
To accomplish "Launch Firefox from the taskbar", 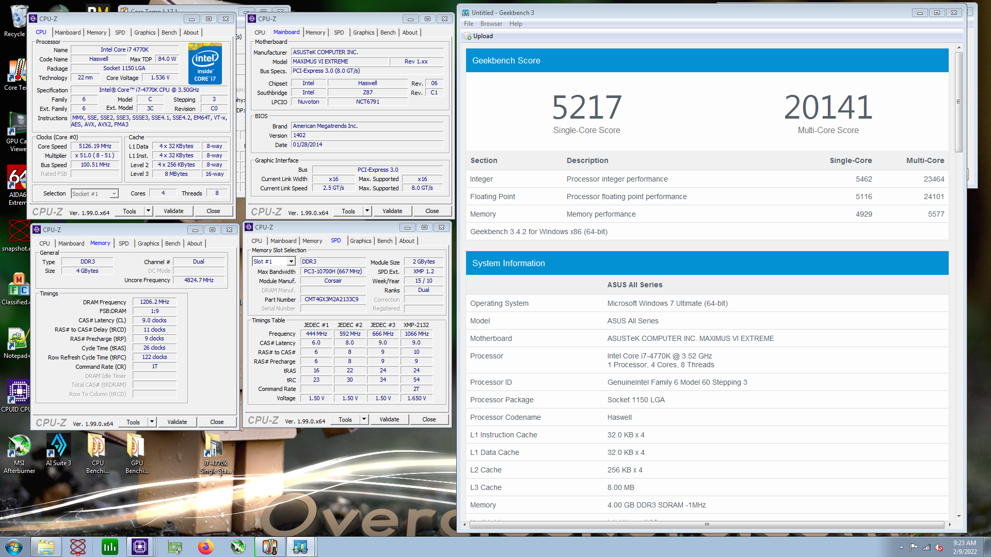I will tap(206, 547).
